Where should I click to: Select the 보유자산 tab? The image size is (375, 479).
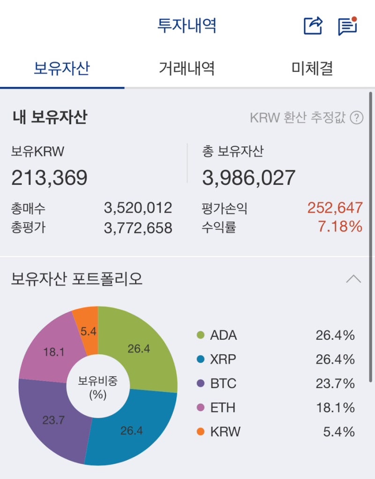[x=63, y=68]
